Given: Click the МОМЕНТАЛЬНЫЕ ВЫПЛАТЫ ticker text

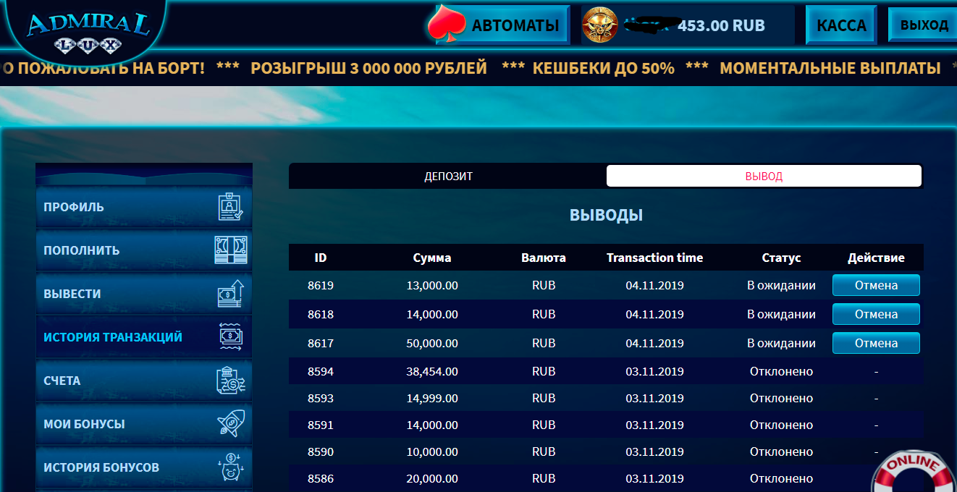Looking at the screenshot, I should (830, 68).
